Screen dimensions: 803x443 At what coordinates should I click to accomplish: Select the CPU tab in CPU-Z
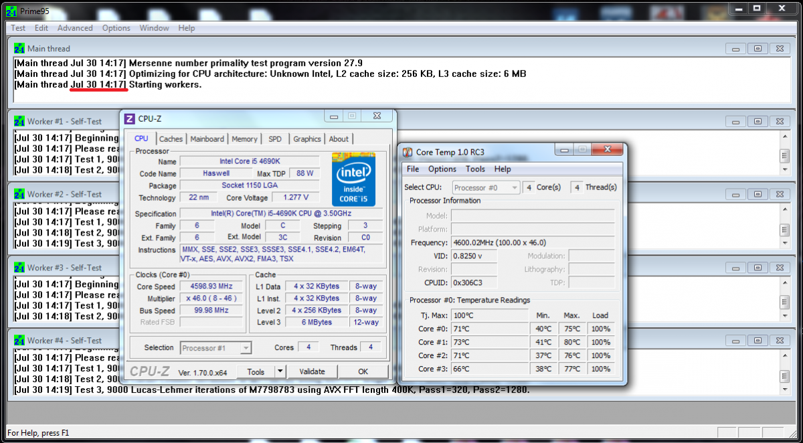click(142, 139)
